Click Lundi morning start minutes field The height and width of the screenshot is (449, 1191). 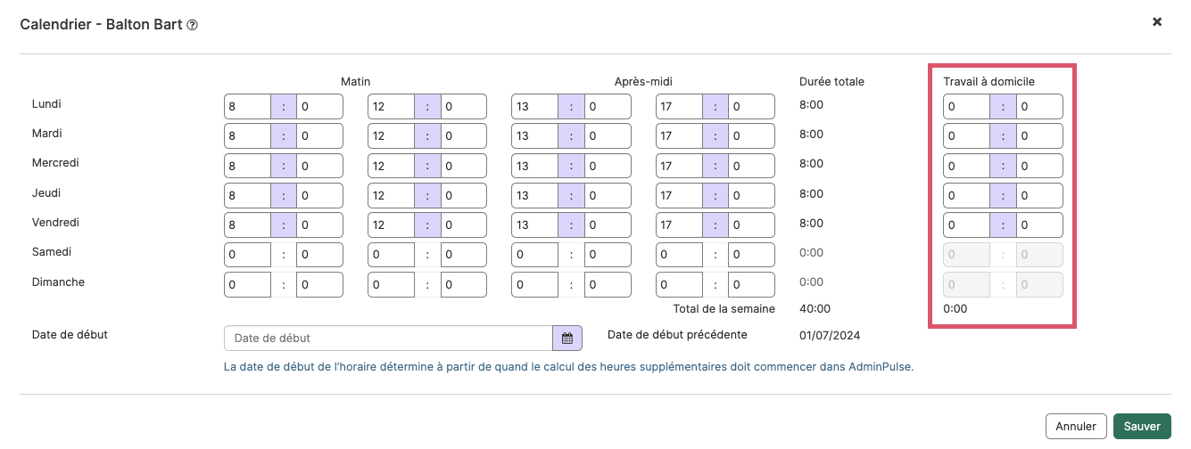319,107
